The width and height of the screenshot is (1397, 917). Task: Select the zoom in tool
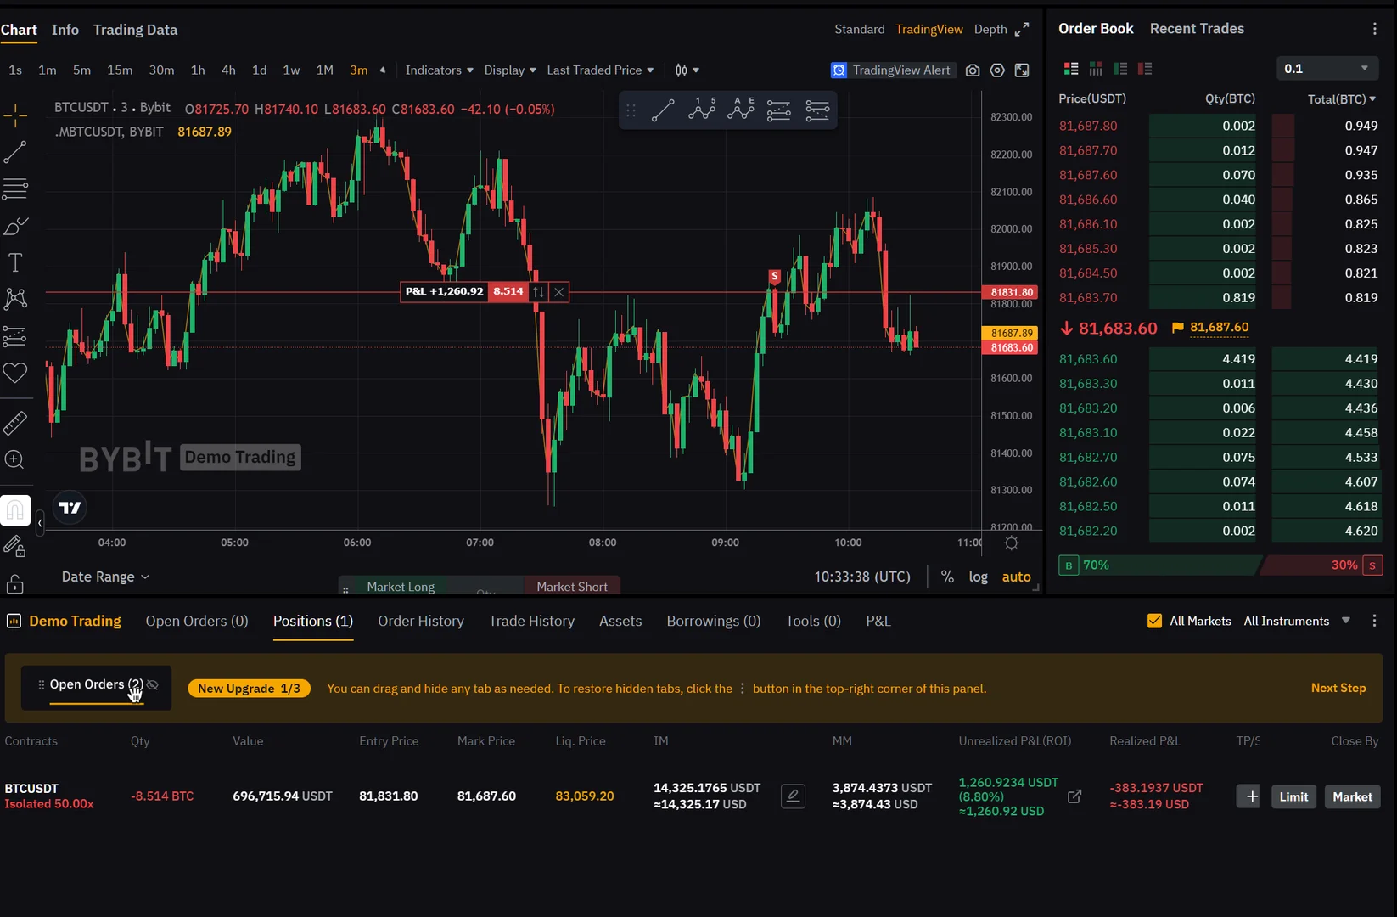[x=15, y=459]
